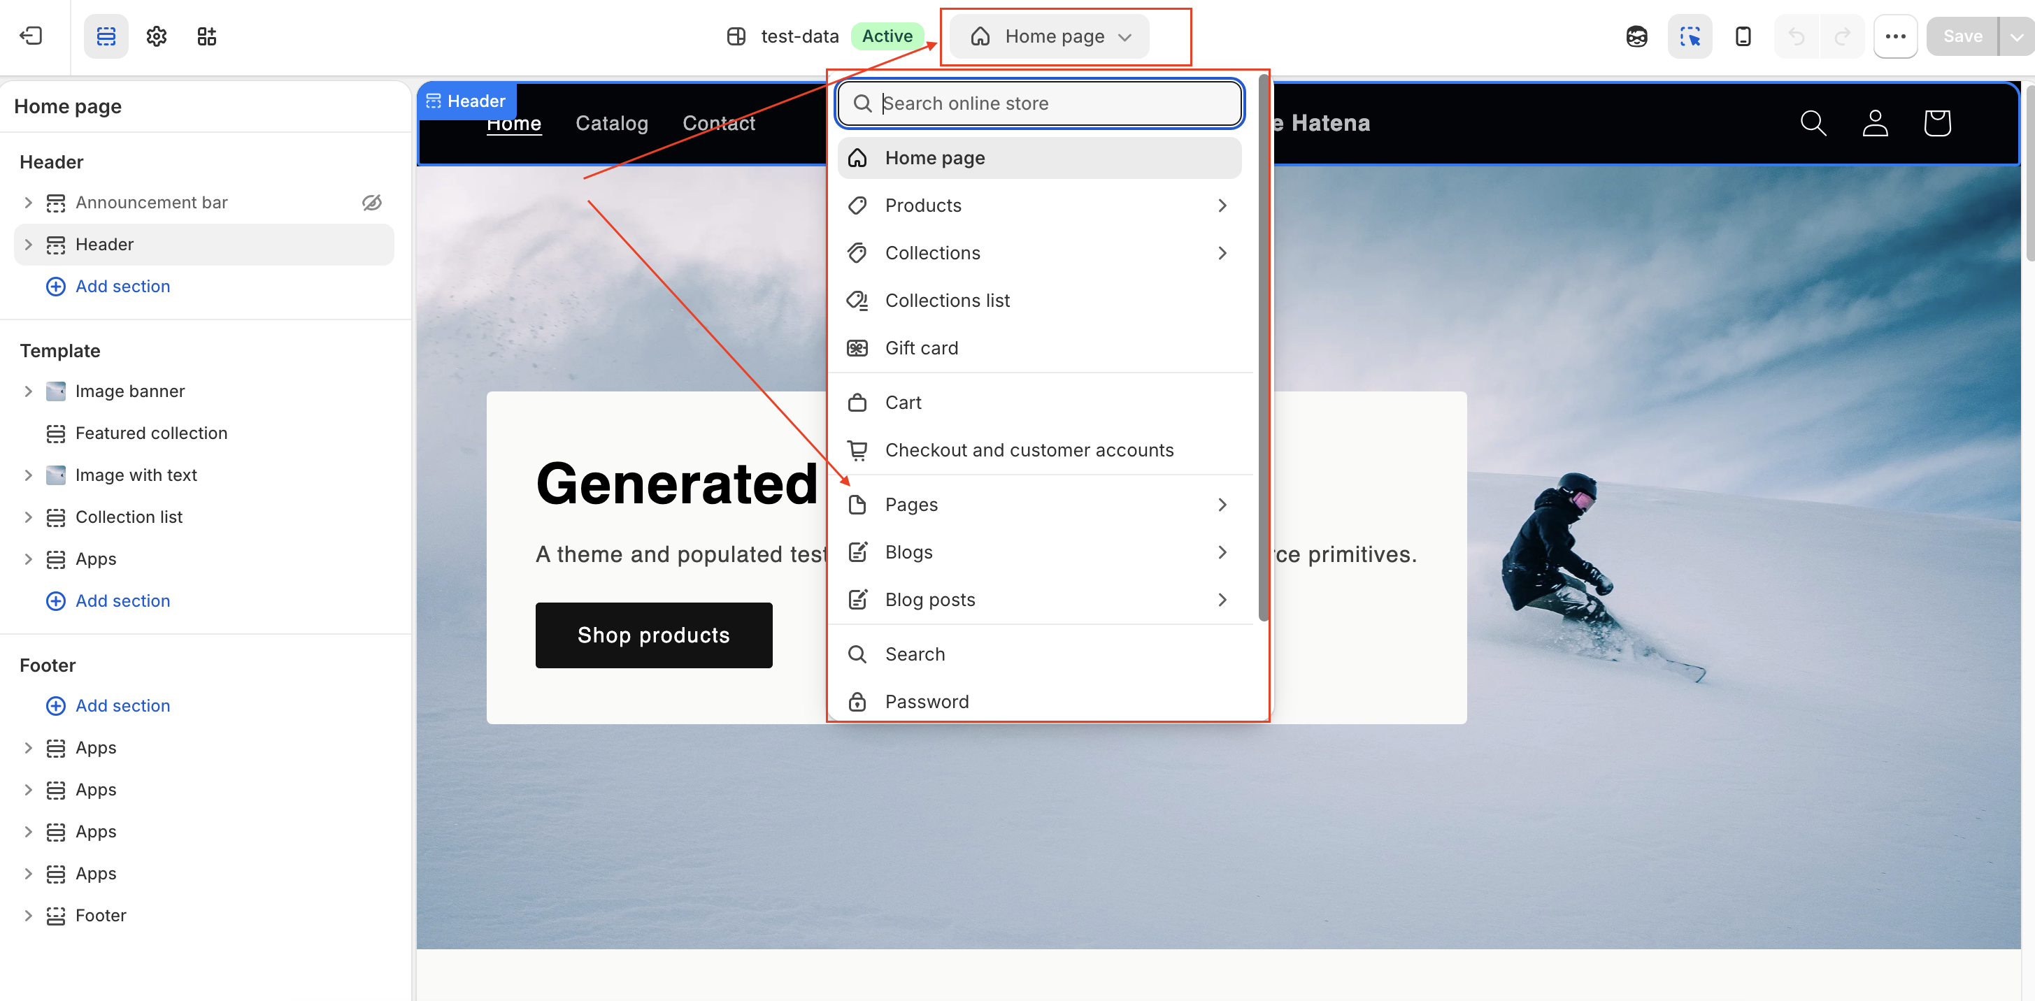Open the theme settings gear icon
Screen dimensions: 2035x1001
[x=157, y=36]
